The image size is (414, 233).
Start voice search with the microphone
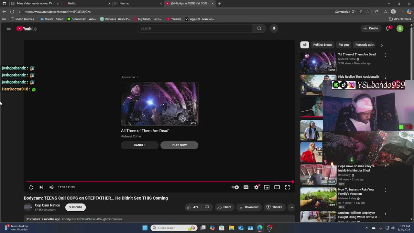[x=274, y=28]
